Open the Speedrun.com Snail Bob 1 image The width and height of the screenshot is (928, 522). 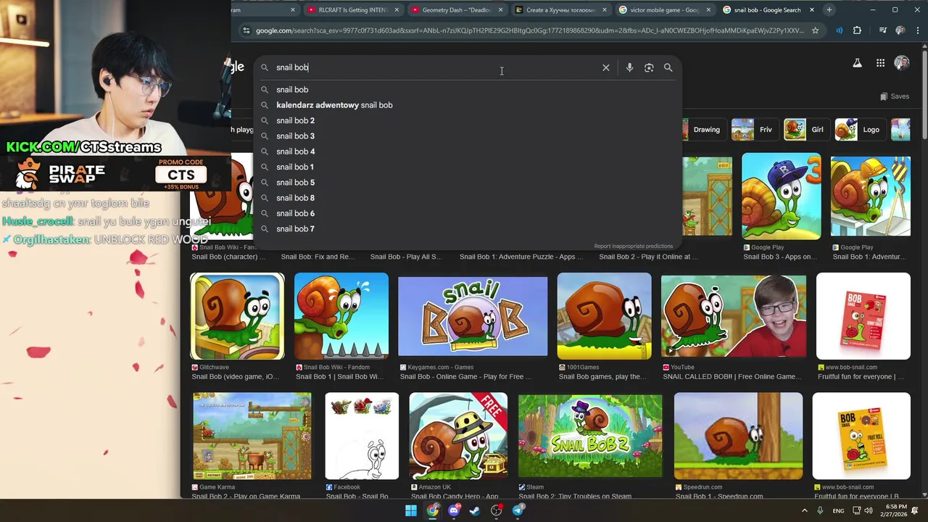tap(738, 436)
